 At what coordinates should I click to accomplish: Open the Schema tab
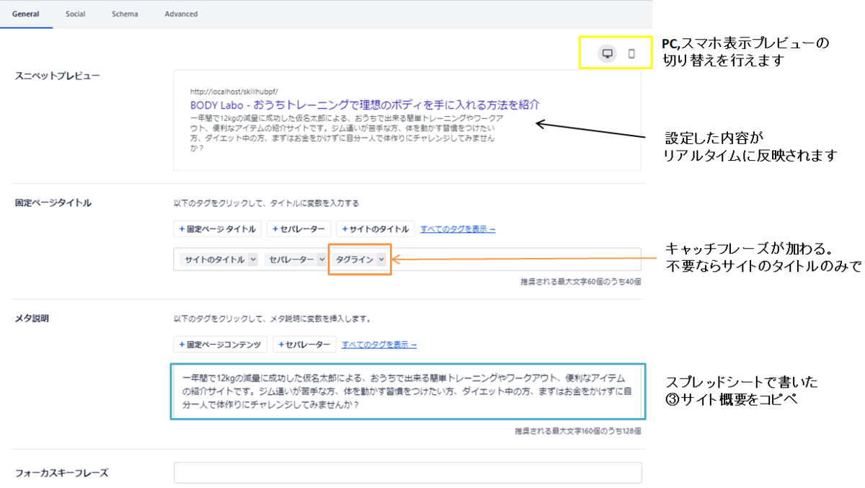pos(125,14)
